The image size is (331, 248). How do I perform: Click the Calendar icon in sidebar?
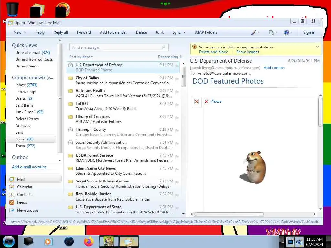pos(12,187)
